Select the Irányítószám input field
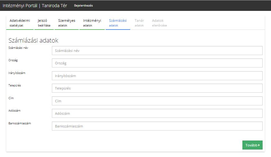271x157 pixels. [157, 76]
